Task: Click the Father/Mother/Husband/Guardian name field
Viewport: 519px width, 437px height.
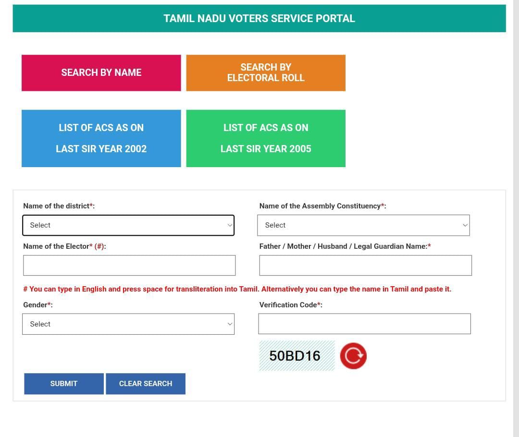Action: tap(365, 266)
